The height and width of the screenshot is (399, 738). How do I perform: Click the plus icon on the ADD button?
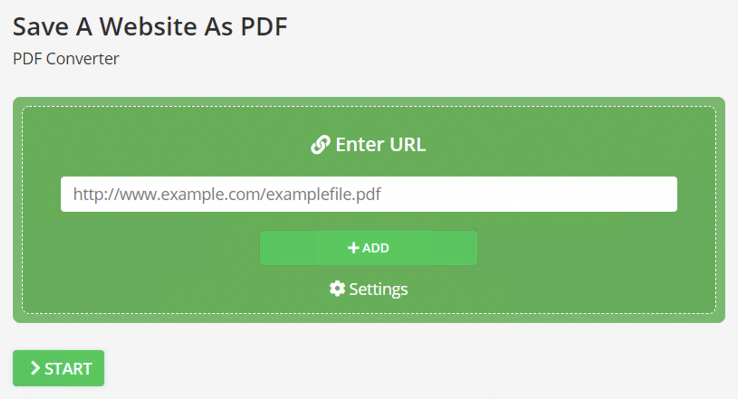tap(353, 248)
